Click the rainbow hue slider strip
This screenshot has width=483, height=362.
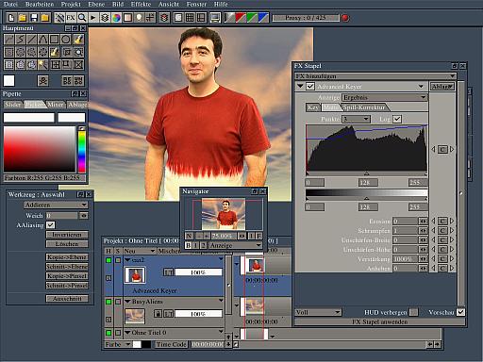[82, 152]
